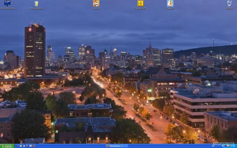Switch to the Firefox taskbar window button
Image resolution: width=237 pixels, height=148 pixels.
tap(117, 146)
